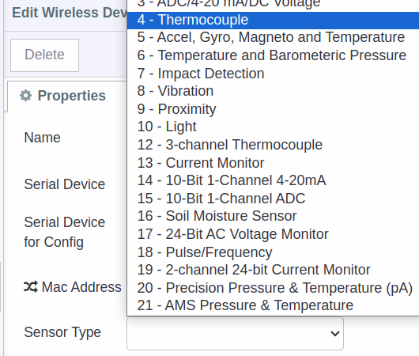Click the Mac Address shuffle icon

click(31, 287)
